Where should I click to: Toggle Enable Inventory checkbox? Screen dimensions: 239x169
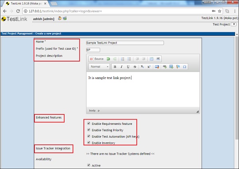coord(88,142)
